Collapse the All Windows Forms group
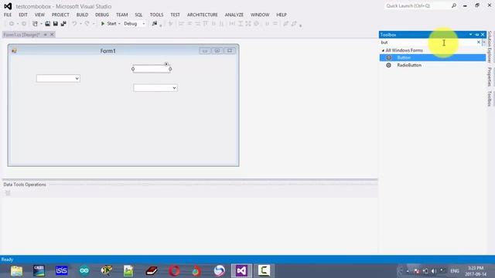495x278 pixels. pyautogui.click(x=383, y=50)
